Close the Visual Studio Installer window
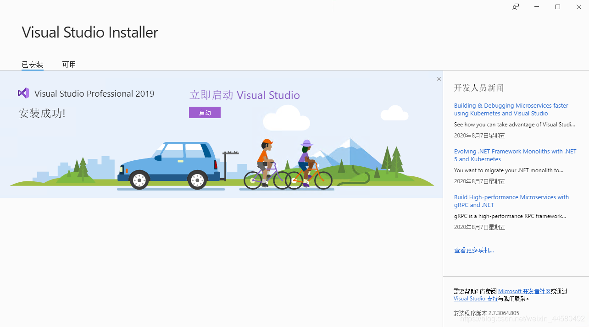The height and width of the screenshot is (327, 589). click(579, 7)
